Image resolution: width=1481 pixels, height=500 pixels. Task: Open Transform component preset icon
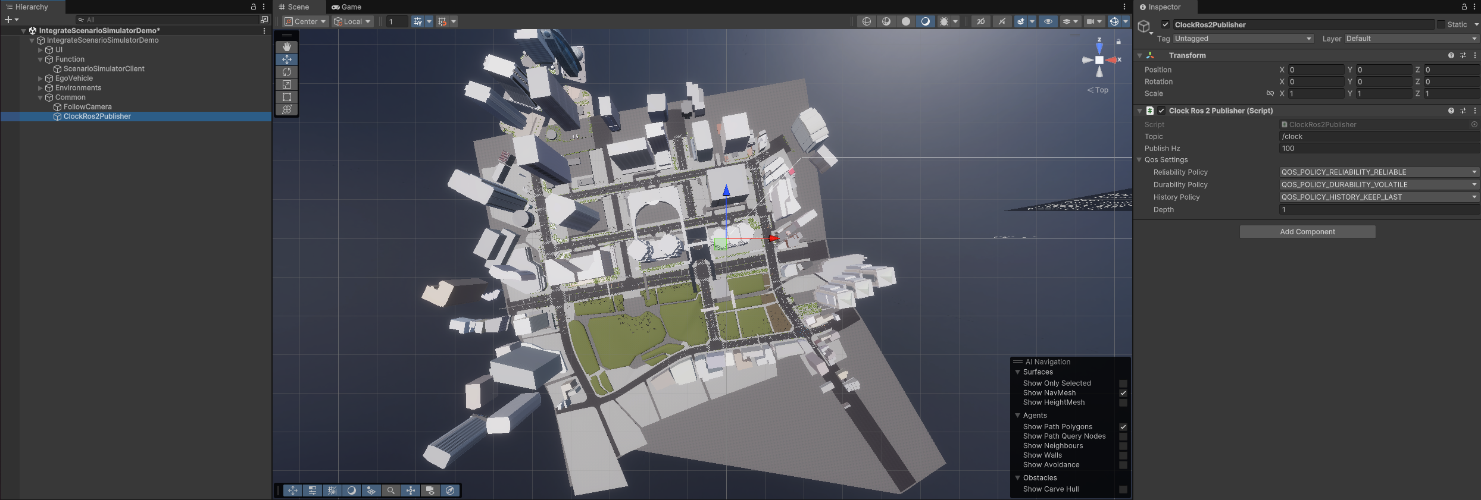coord(1463,55)
